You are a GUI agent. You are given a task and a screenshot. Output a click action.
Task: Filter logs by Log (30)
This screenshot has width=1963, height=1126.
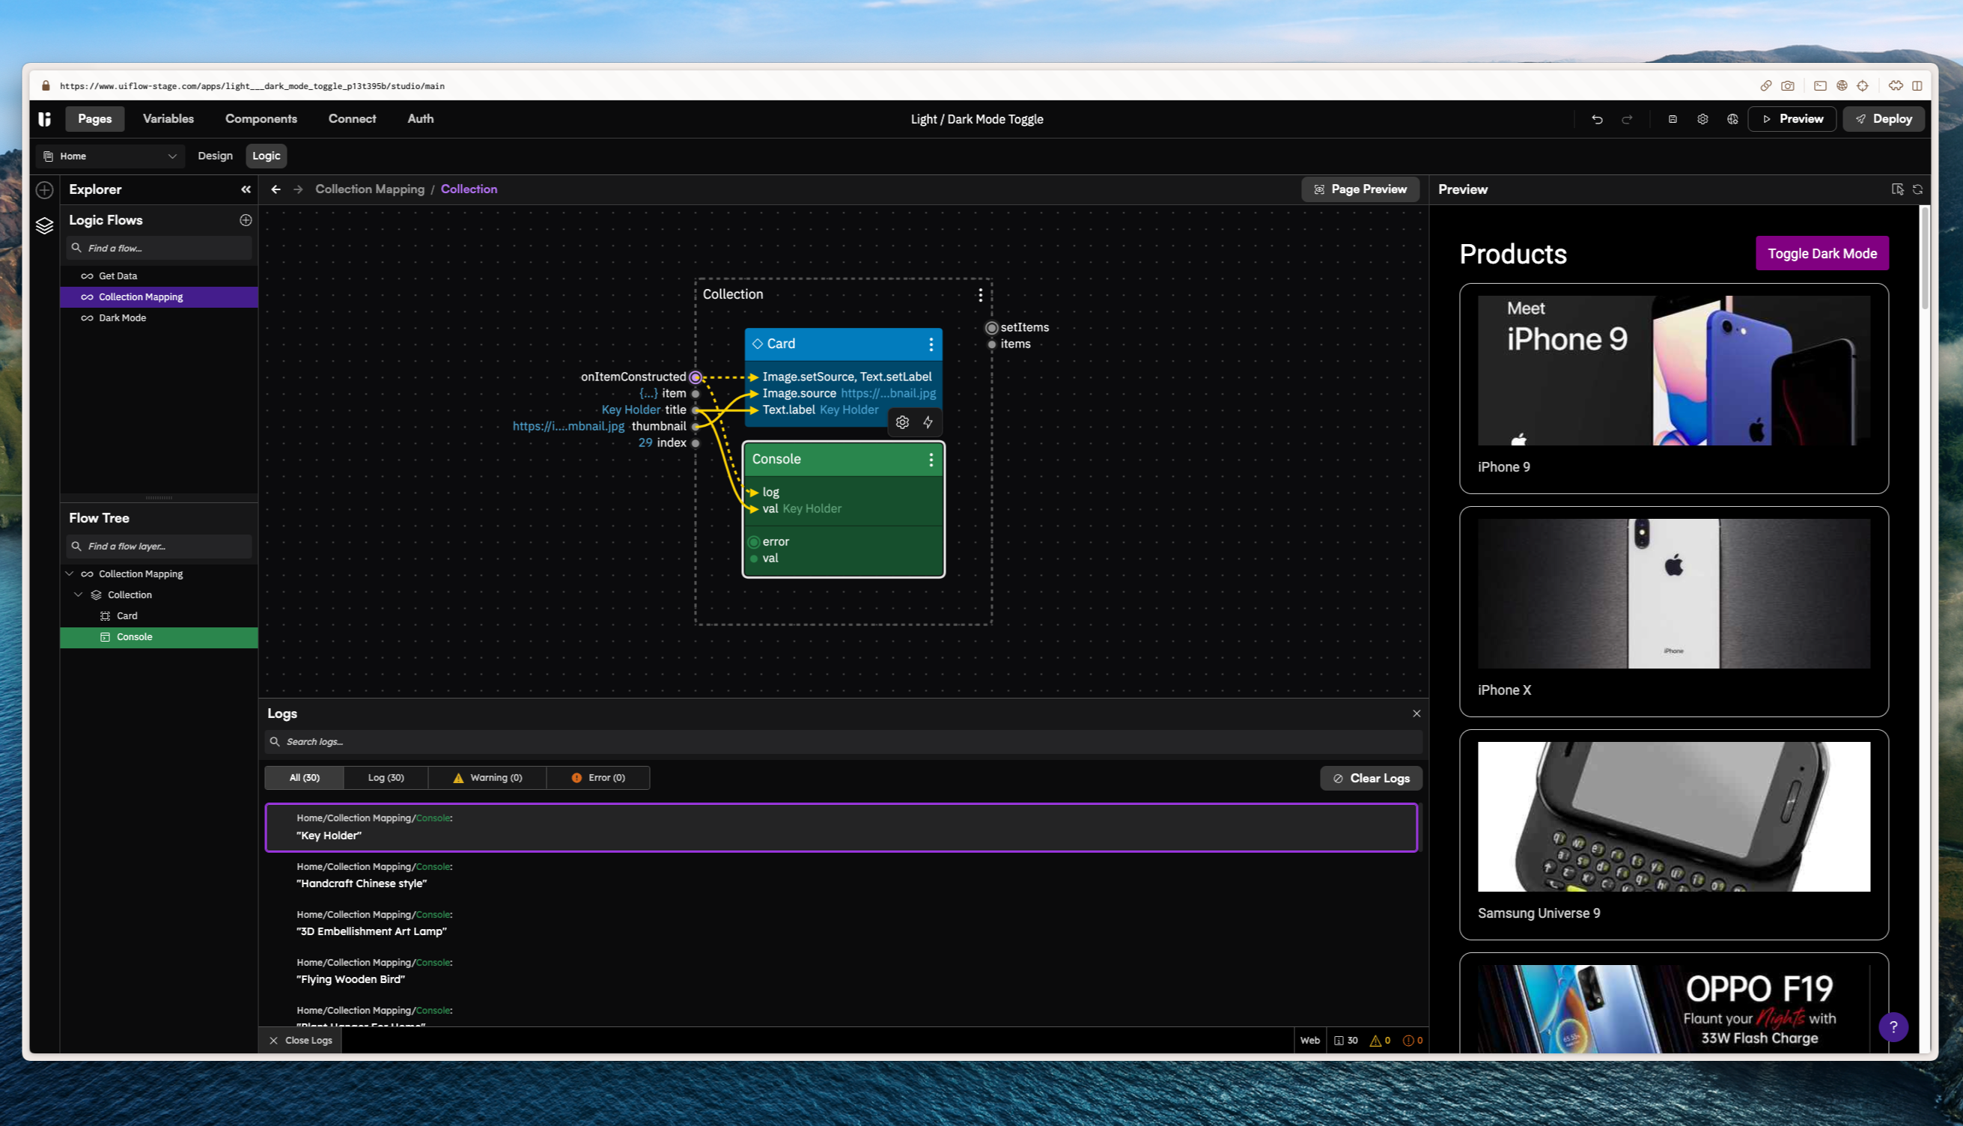pyautogui.click(x=385, y=778)
